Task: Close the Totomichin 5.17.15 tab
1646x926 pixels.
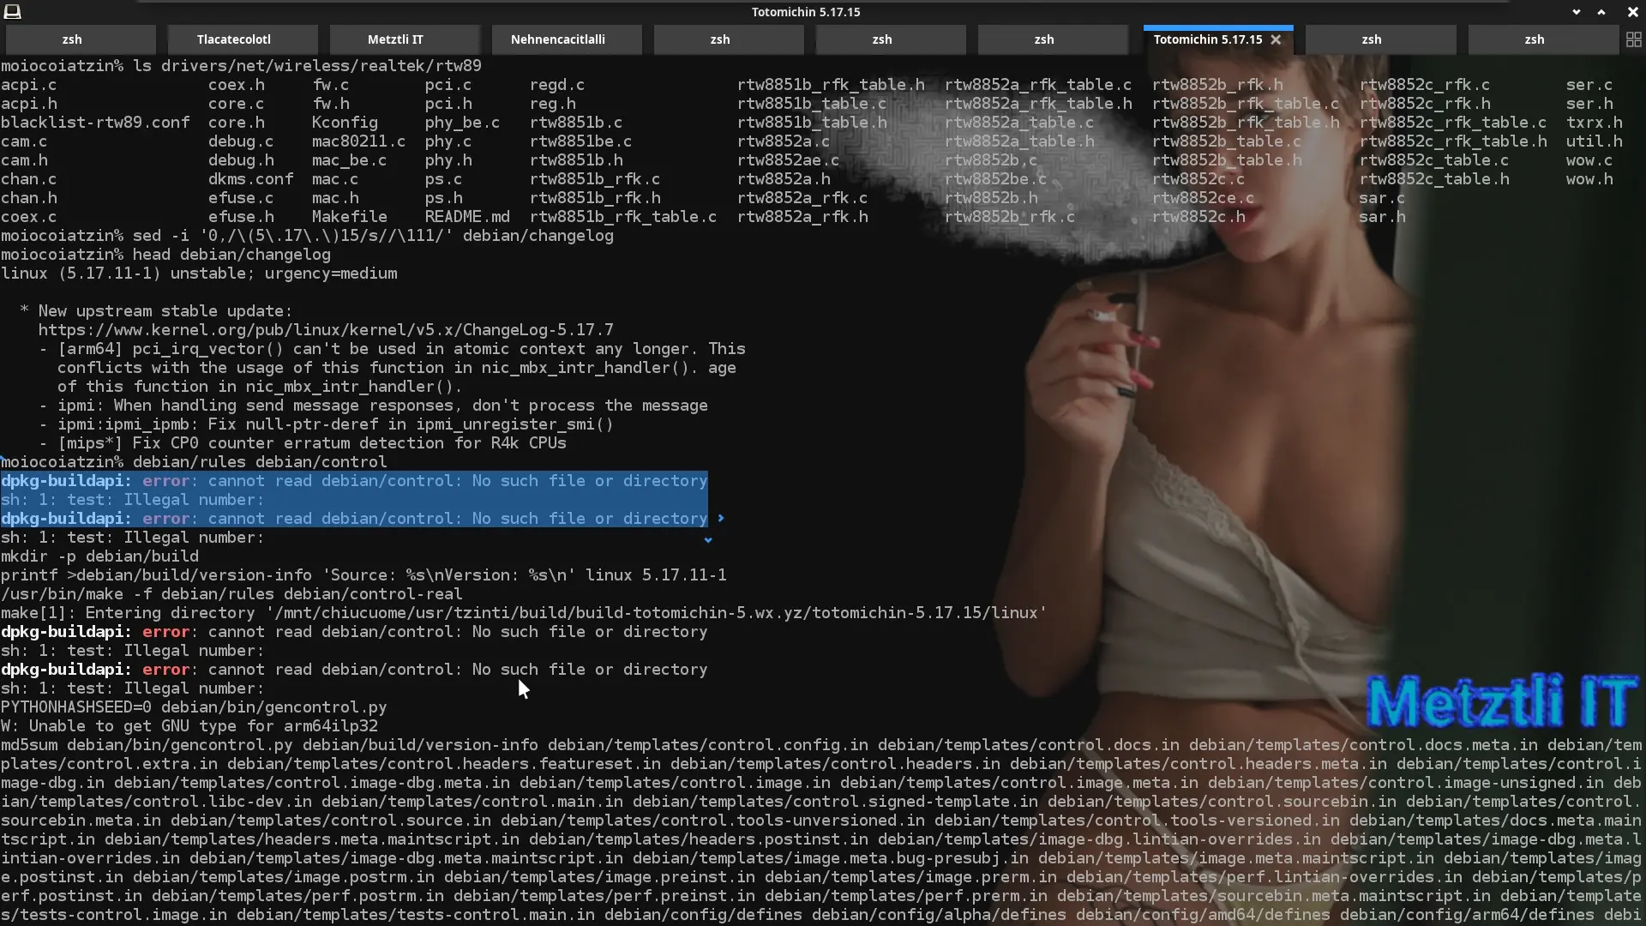Action: [x=1276, y=39]
